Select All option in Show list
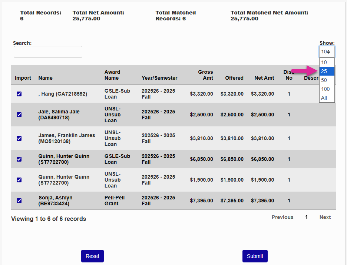 pos(327,98)
